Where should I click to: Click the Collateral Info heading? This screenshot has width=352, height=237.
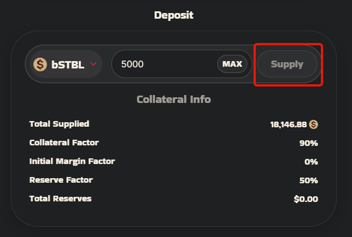(174, 100)
